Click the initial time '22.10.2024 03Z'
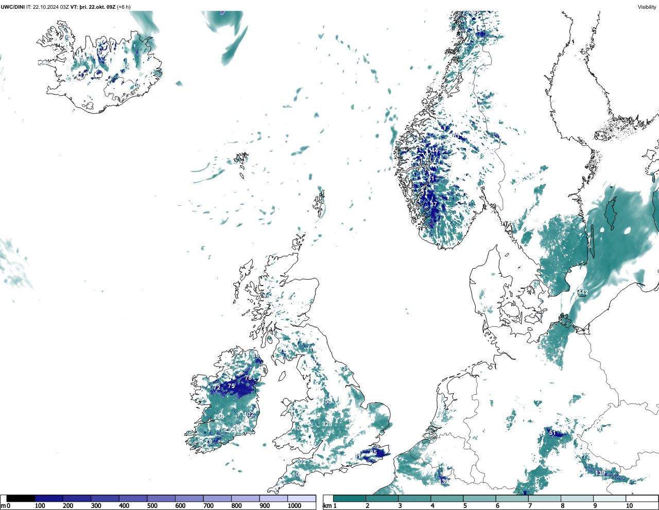The width and height of the screenshot is (659, 510). click(x=51, y=7)
